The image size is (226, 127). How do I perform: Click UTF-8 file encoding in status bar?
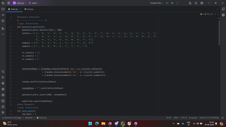(184, 118)
